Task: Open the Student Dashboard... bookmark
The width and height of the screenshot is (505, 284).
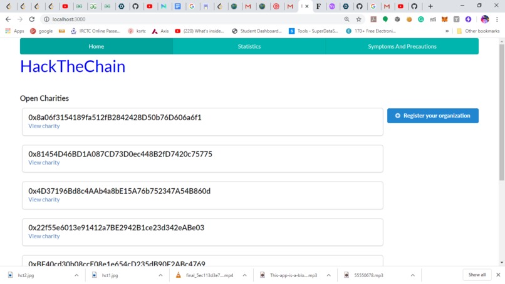Action: click(x=257, y=31)
